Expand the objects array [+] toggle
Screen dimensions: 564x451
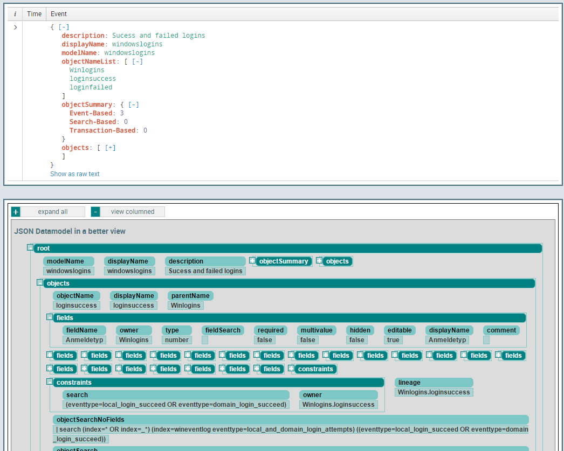110,148
